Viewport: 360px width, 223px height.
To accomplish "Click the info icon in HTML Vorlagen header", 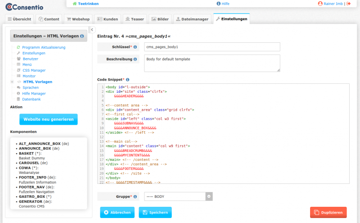I will pos(82,36).
